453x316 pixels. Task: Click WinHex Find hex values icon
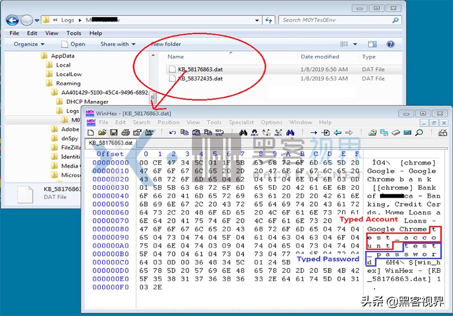[254, 133]
